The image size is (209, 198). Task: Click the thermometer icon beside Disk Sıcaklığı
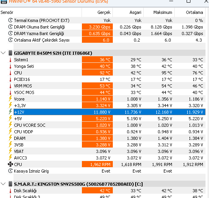[x=10, y=191]
